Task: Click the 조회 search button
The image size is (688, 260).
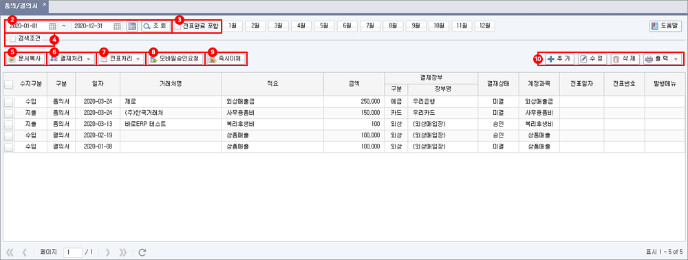Action: 155,26
